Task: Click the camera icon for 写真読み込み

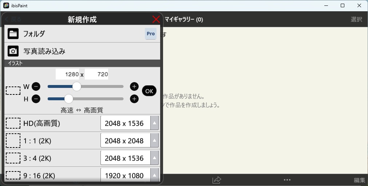Action: [13, 51]
